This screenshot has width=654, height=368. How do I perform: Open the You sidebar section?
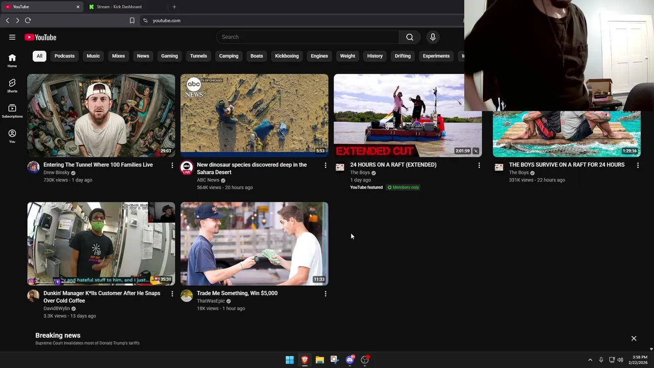12,136
